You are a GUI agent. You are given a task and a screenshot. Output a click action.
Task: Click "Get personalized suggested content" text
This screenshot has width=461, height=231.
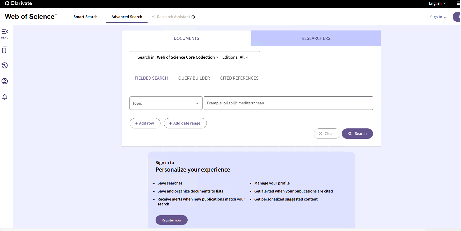(x=286, y=199)
